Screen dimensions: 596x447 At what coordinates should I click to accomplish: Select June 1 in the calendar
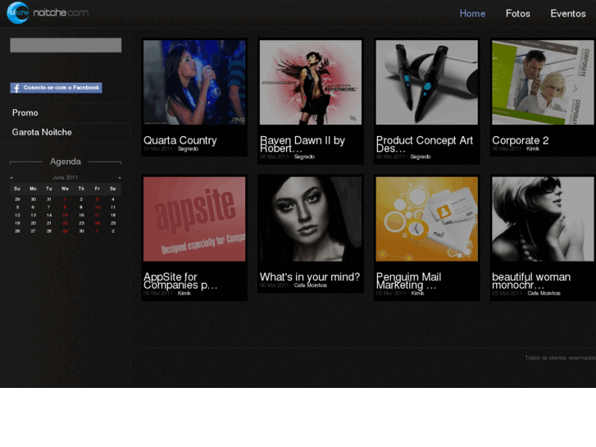pyautogui.click(x=65, y=199)
